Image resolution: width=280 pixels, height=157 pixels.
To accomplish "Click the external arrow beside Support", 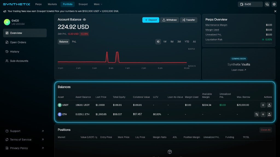I will point(43,131).
